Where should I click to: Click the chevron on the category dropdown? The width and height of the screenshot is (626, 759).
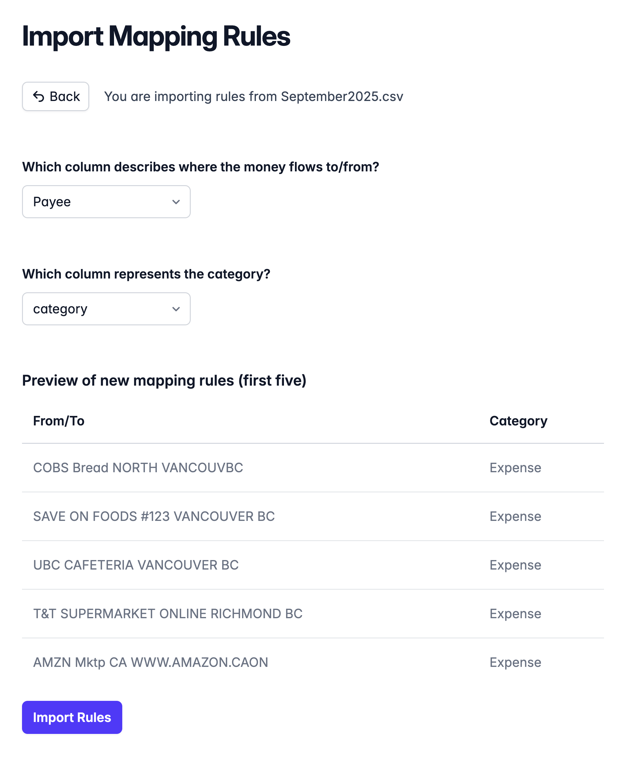(x=176, y=309)
